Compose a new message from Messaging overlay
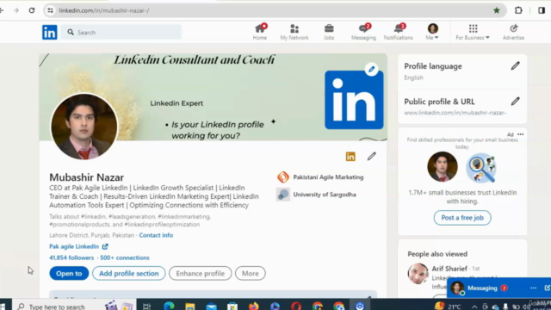This screenshot has width=551, height=310. pos(548,288)
